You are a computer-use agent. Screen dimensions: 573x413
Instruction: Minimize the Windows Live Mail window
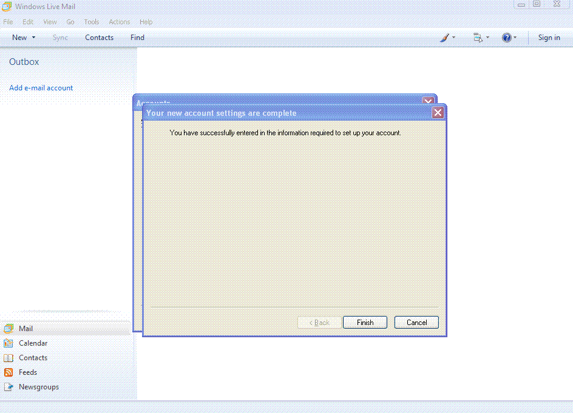point(521,4)
